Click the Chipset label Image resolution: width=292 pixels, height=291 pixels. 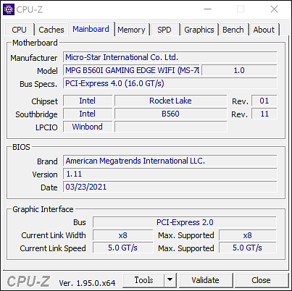44,101
